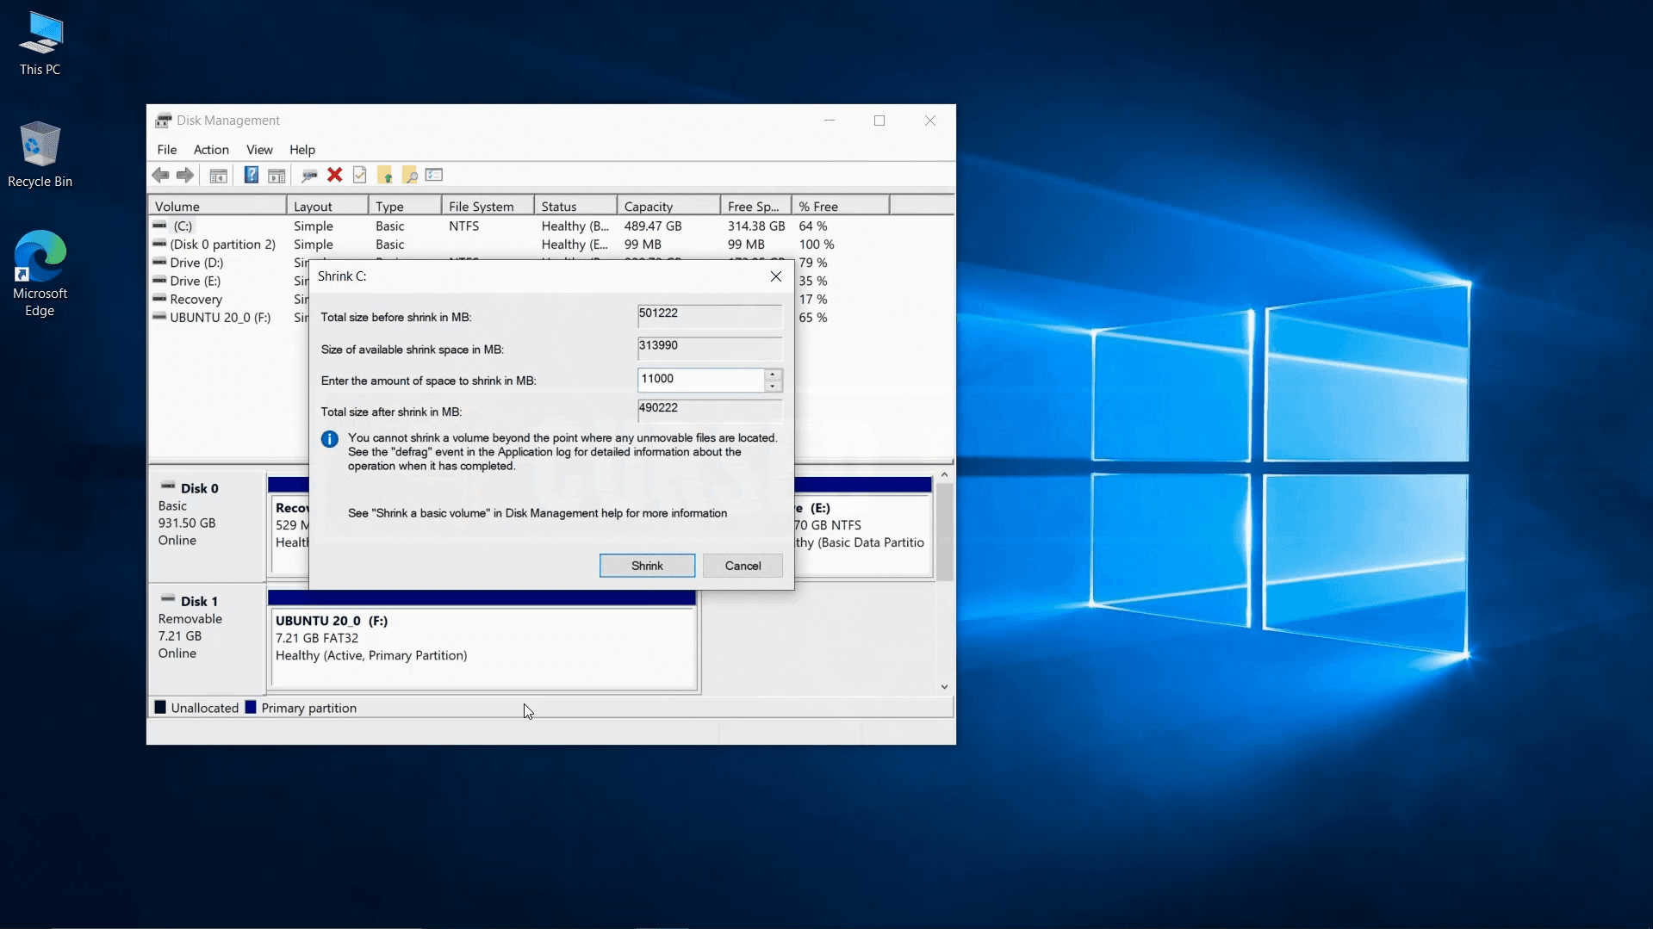Click total size after shrink field 490222

pos(710,410)
